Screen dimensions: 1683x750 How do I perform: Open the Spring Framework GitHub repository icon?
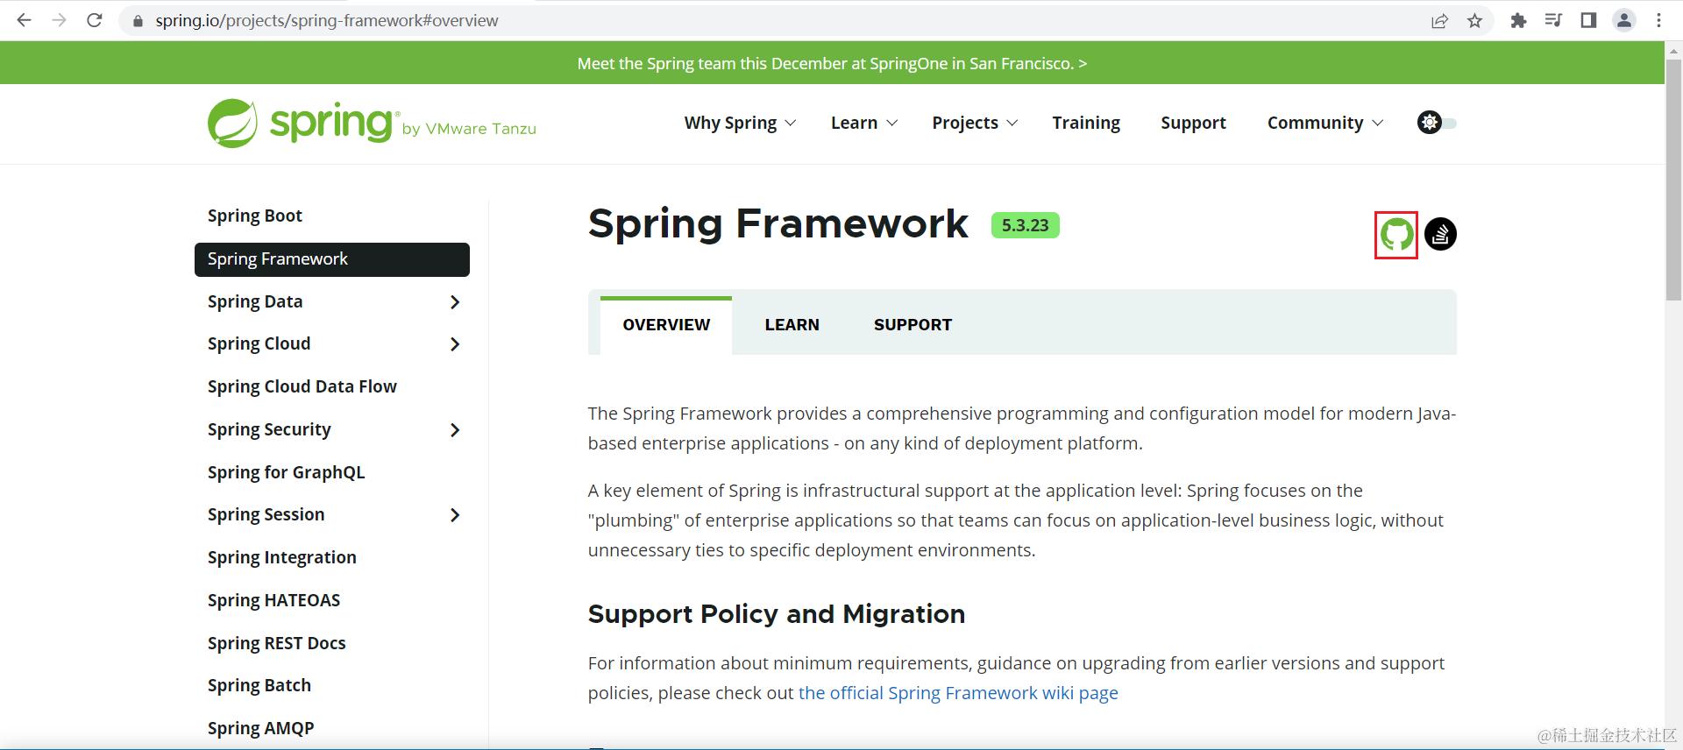coord(1396,235)
